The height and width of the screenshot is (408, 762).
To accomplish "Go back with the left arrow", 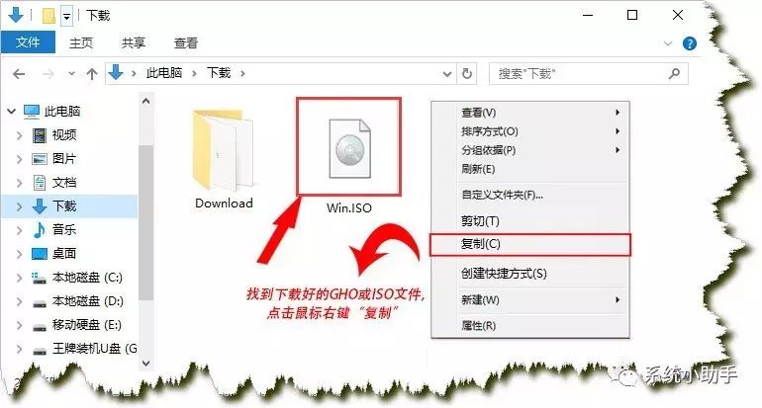I will pos(19,74).
